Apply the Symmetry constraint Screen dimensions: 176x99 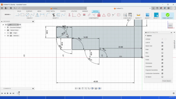point(119,15)
